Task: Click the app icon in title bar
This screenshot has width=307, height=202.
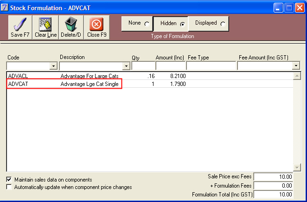Action: coord(4,7)
